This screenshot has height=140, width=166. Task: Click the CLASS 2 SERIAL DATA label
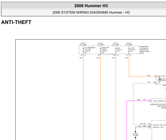(x=159, y=101)
